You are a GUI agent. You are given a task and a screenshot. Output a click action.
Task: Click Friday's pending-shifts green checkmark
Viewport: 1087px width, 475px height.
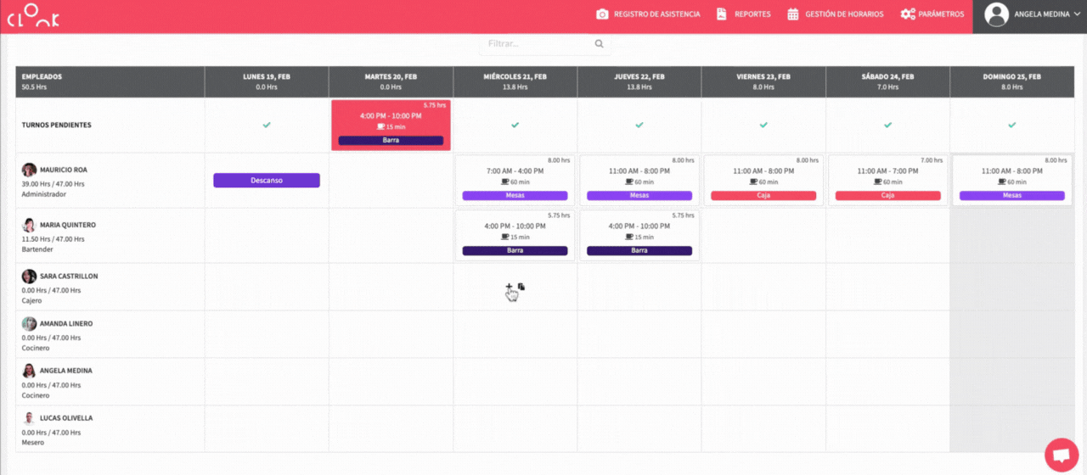(763, 125)
